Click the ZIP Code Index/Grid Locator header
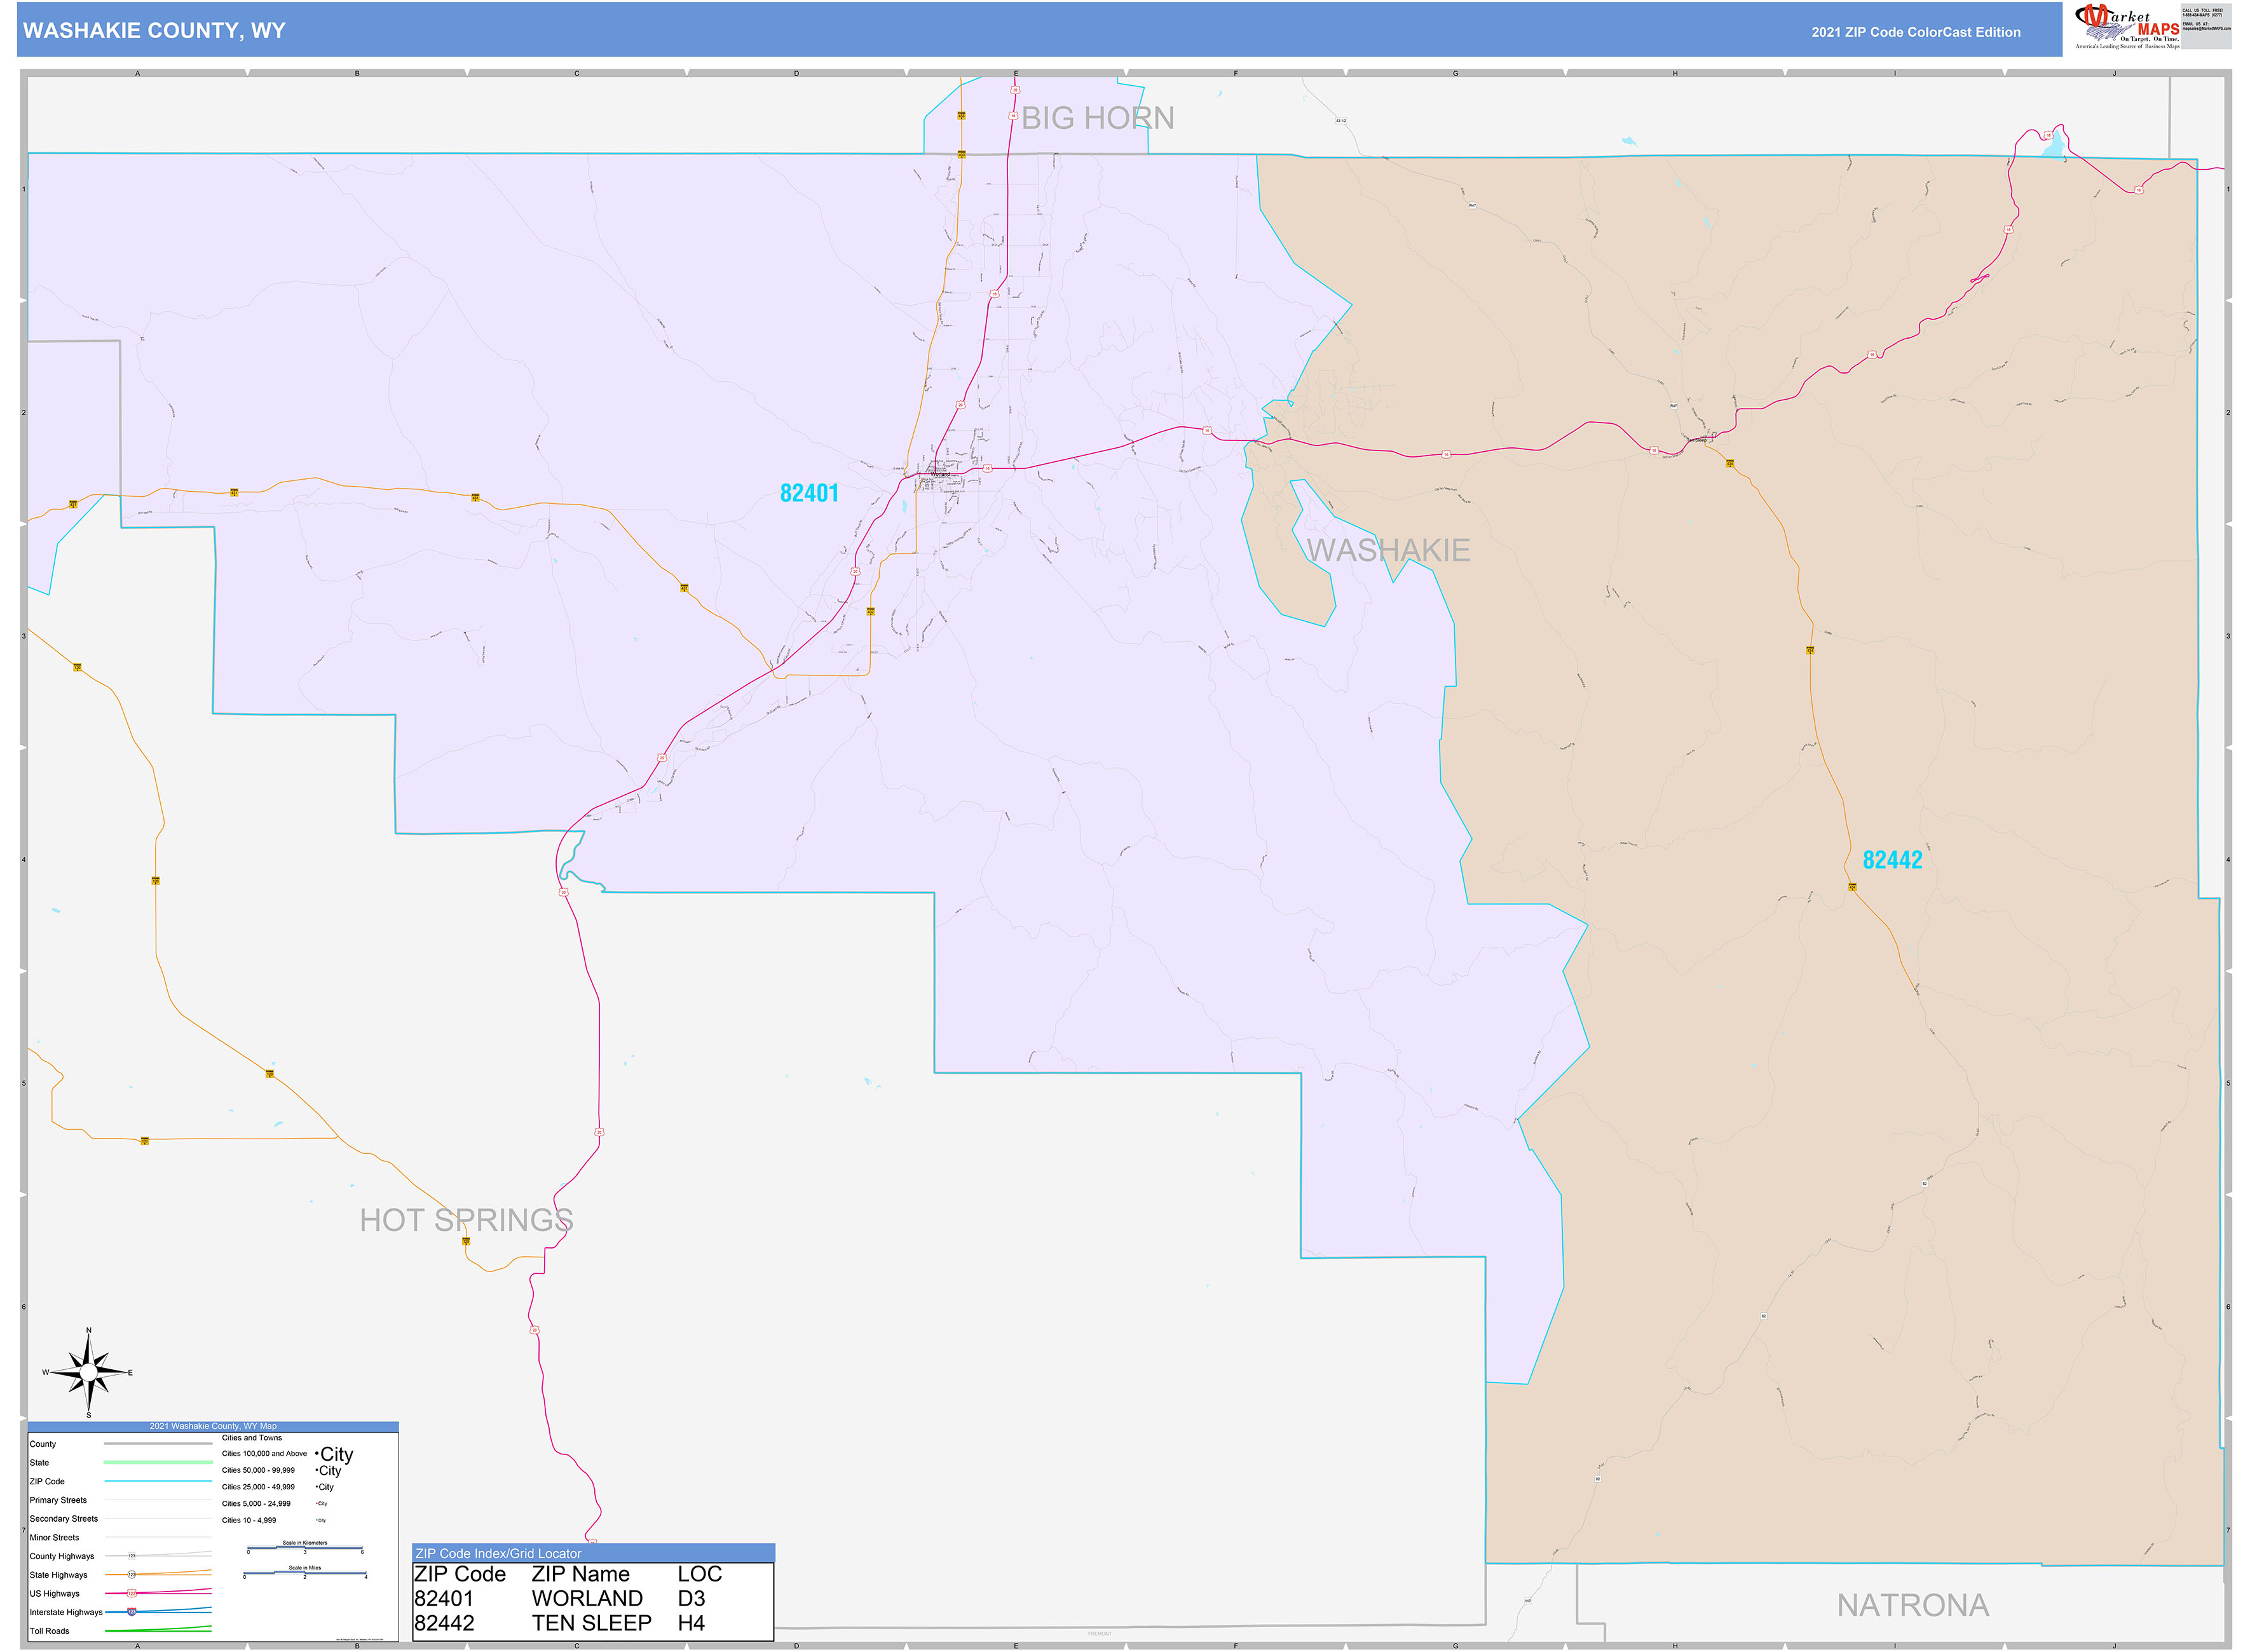The image size is (2243, 1652). coord(498,1553)
